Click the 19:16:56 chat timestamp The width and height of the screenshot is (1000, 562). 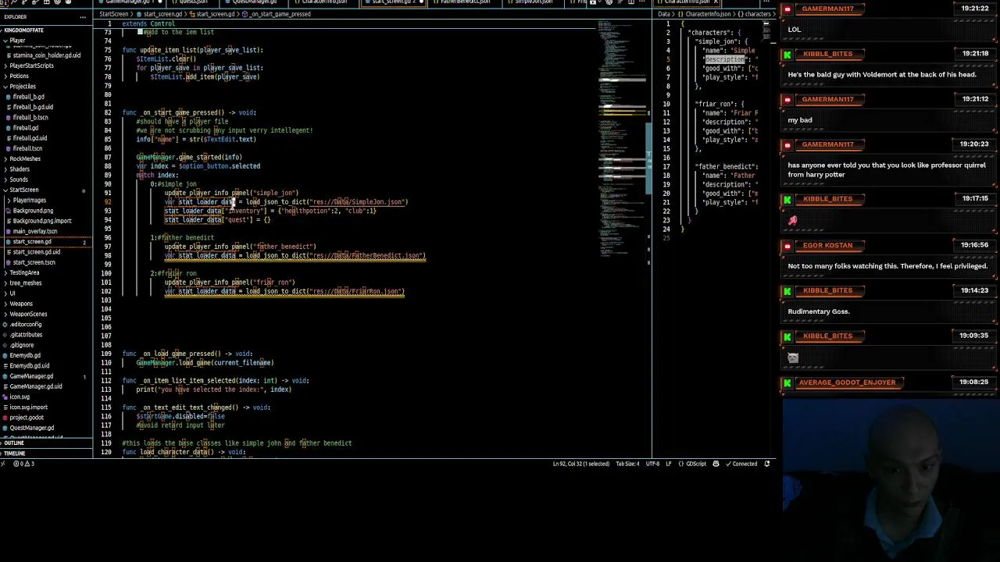(974, 245)
